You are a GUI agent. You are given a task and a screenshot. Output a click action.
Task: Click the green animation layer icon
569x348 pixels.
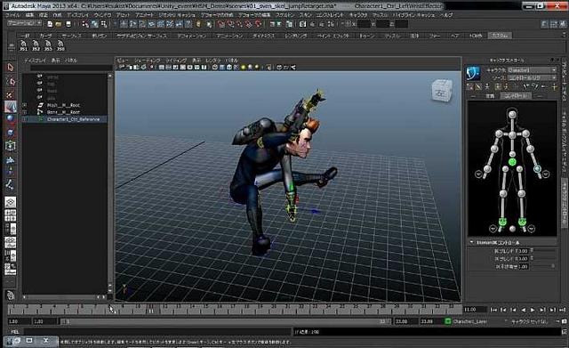tap(447, 321)
